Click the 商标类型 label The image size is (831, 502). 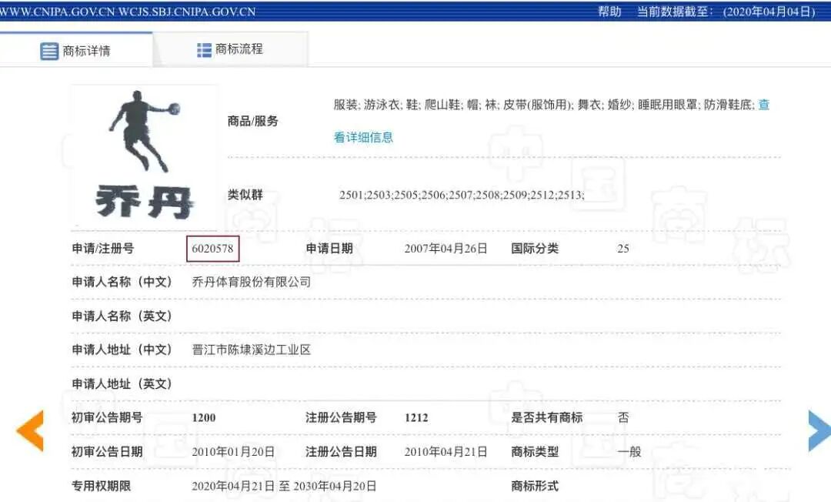[x=535, y=452]
